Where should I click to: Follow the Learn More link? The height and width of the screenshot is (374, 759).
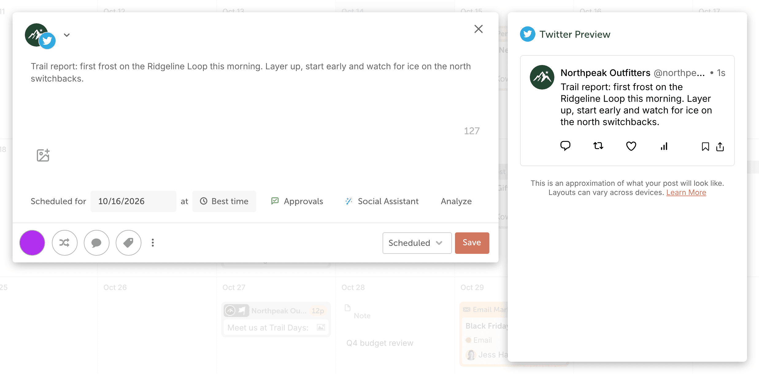pyautogui.click(x=686, y=193)
